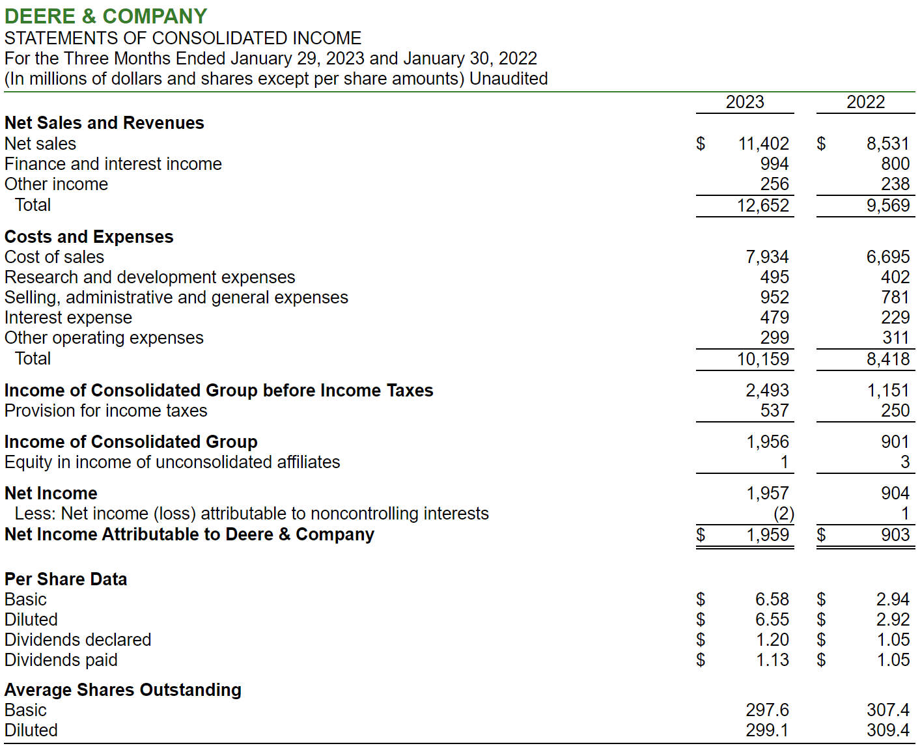
Task: Click Cost of sales value 6,695
Action: tap(887, 256)
